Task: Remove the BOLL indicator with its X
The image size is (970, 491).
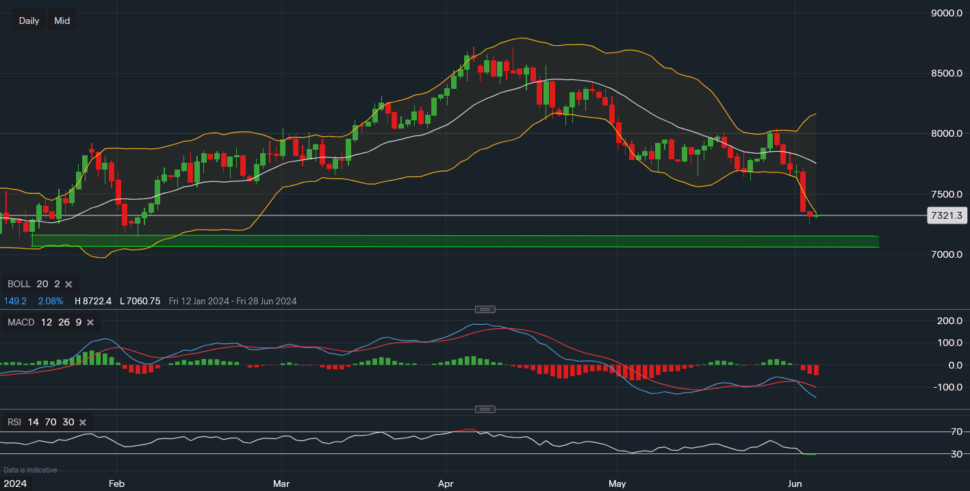Action: click(68, 284)
